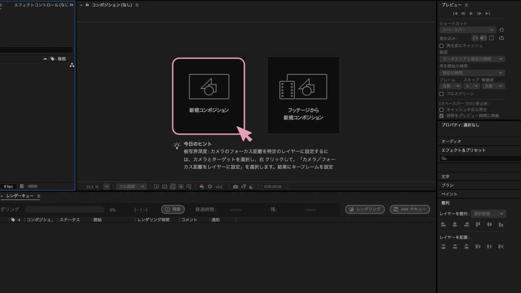Viewport: 521px width, 293px height.
Task: Click reset exposure icon
Action: pyautogui.click(x=210, y=187)
